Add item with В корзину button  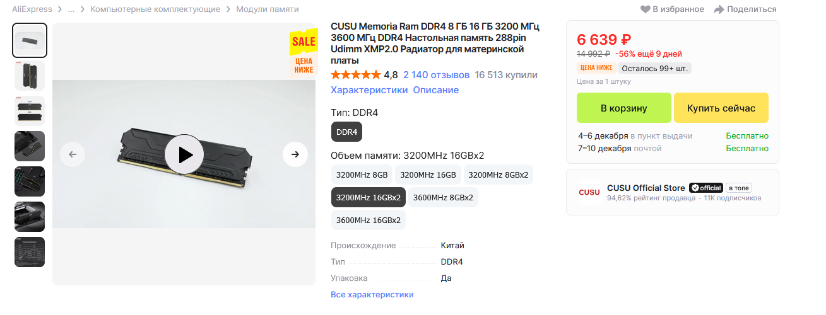click(x=623, y=108)
